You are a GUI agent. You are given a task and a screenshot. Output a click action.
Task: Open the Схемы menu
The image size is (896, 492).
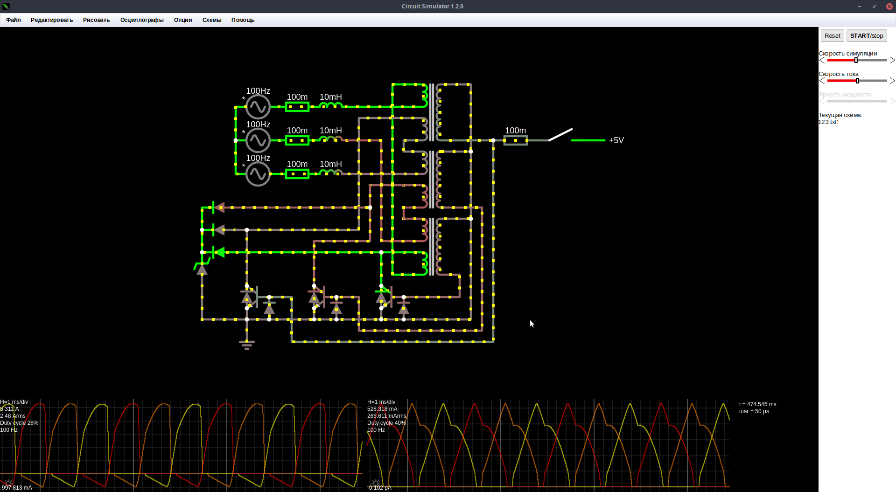(212, 20)
